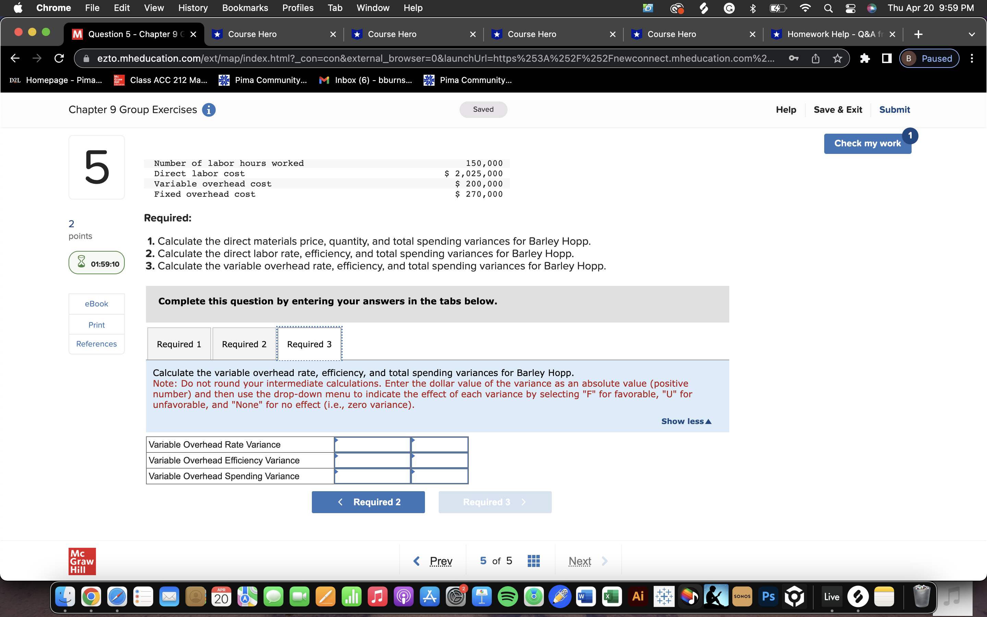Open the question grid navigator icon

click(x=534, y=561)
